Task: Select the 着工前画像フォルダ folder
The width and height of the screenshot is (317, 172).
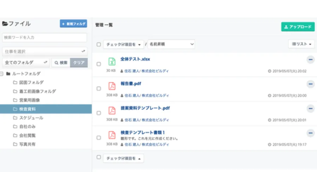Action: coord(38,91)
